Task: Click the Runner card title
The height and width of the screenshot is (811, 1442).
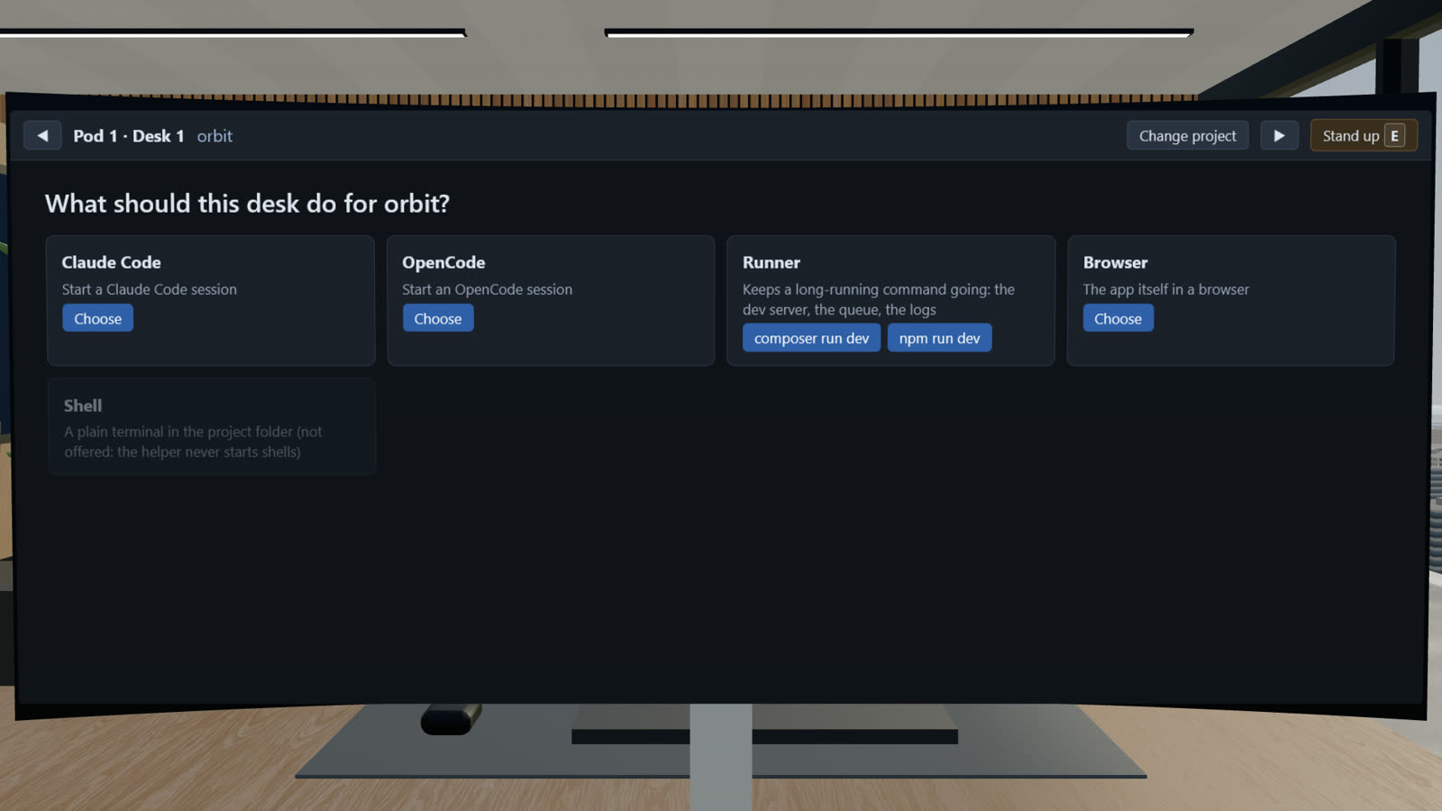Action: [771, 262]
